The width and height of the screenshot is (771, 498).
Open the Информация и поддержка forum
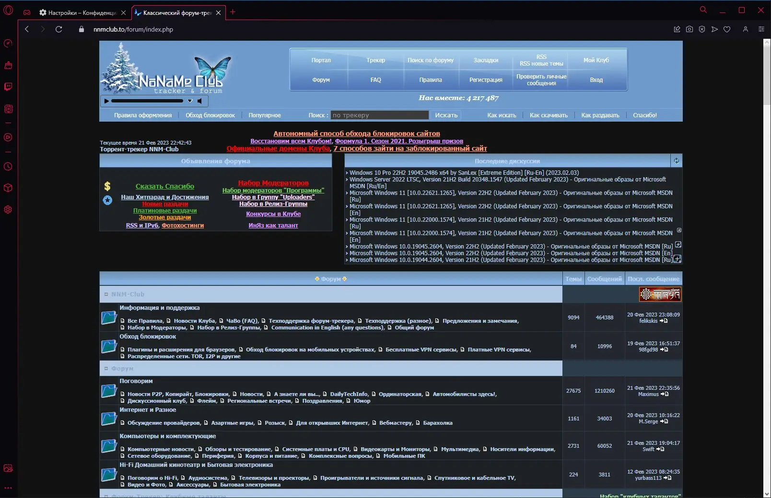click(160, 308)
